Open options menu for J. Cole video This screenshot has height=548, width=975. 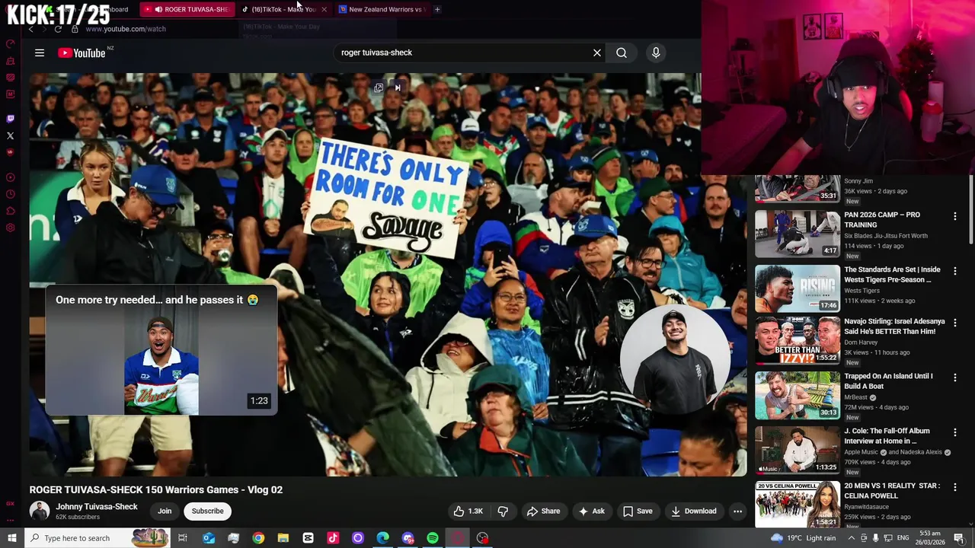point(954,432)
